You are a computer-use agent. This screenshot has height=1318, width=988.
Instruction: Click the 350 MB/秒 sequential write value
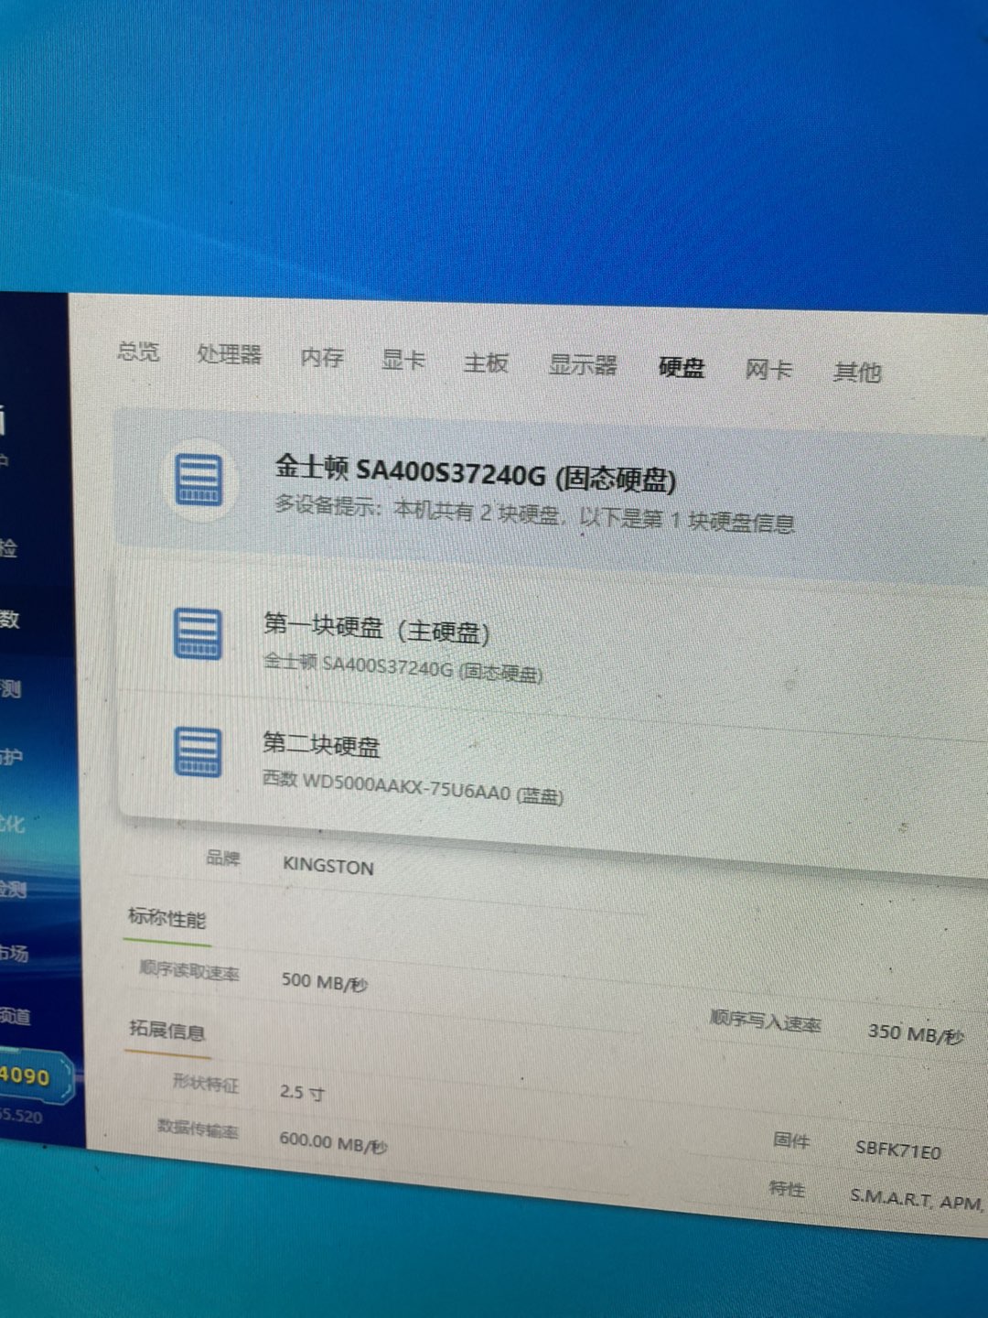[915, 1033]
